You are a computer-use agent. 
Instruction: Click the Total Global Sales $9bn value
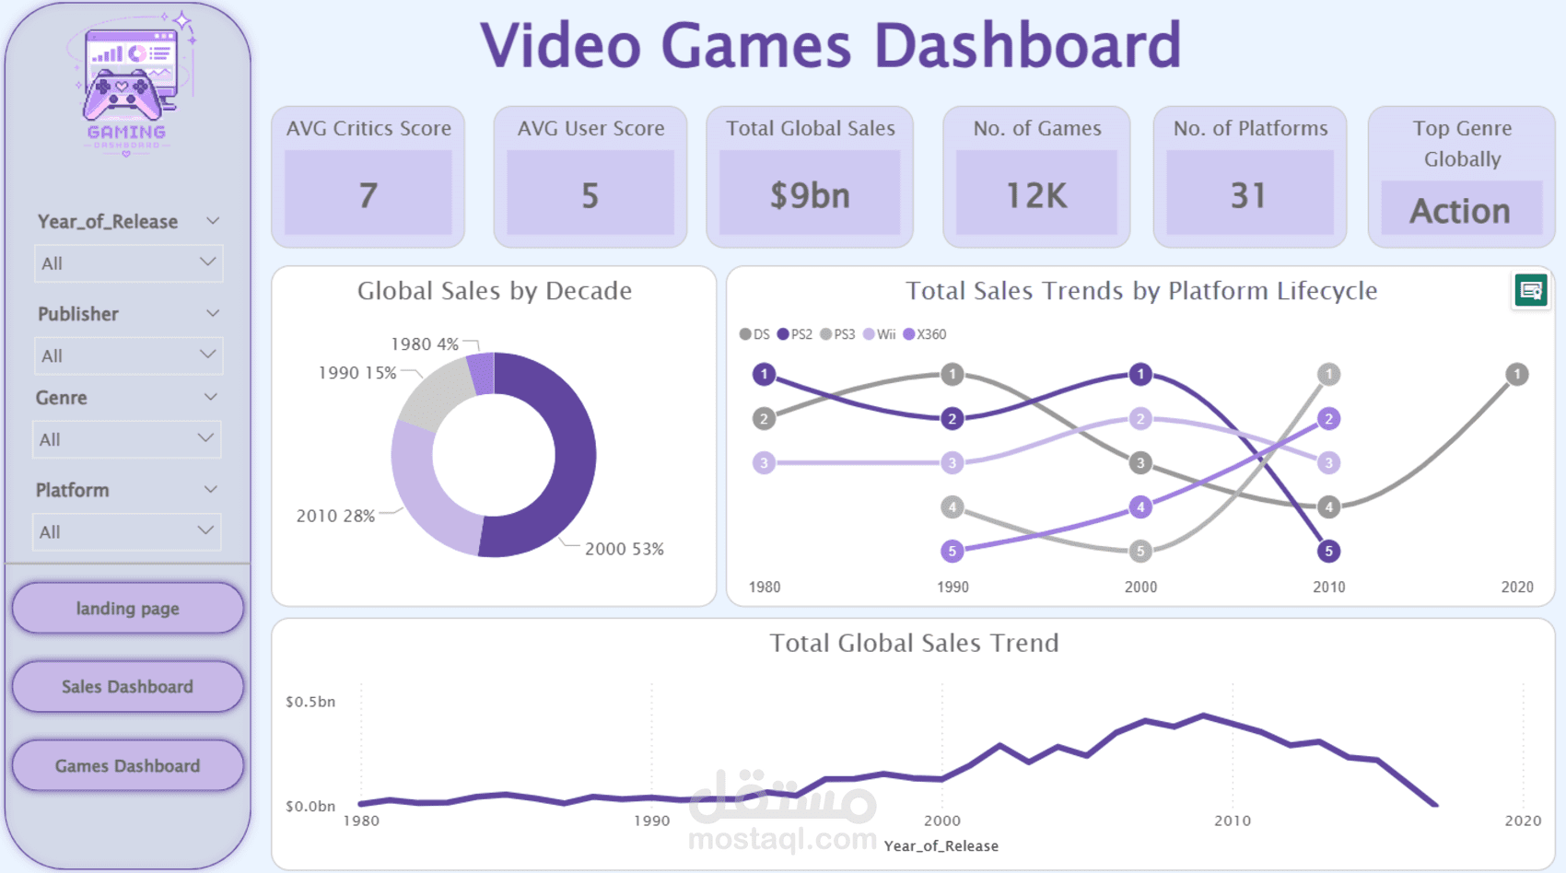click(x=810, y=195)
